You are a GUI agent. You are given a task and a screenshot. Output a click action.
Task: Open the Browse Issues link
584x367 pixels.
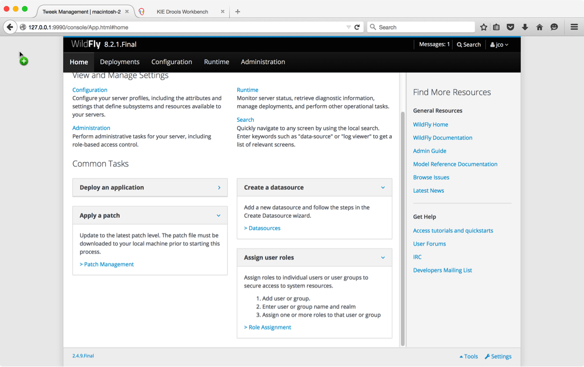(x=431, y=177)
